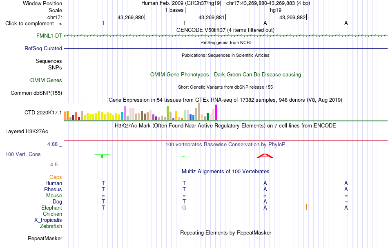The height and width of the screenshot is (248, 388).
Task: Open the PhyloP Basewise Conservation title
Action: [x=225, y=144]
